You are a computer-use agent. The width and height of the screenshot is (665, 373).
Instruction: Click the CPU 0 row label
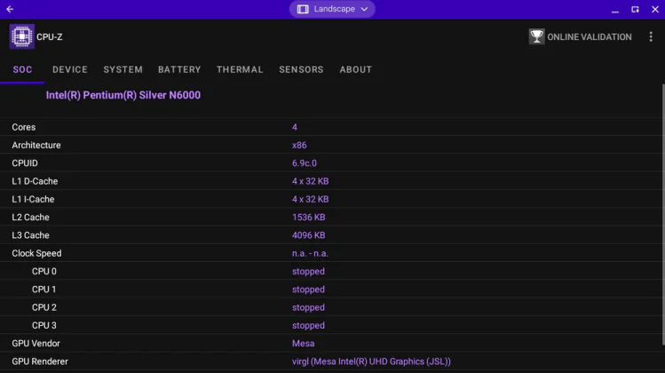pyautogui.click(x=44, y=272)
